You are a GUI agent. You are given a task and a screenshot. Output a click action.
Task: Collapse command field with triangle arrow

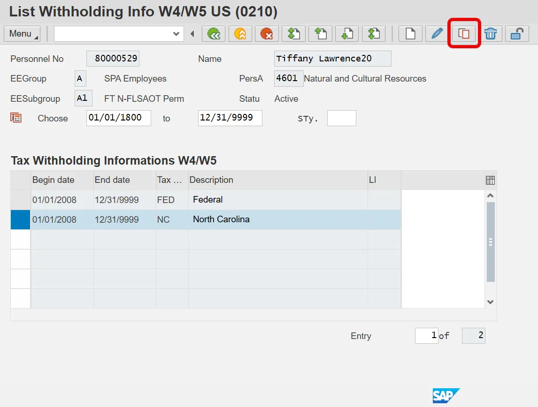pos(192,34)
